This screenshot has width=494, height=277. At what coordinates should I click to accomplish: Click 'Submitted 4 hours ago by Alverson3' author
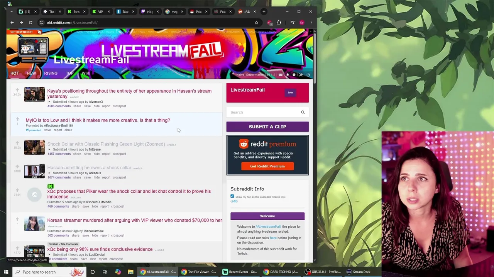click(x=96, y=102)
